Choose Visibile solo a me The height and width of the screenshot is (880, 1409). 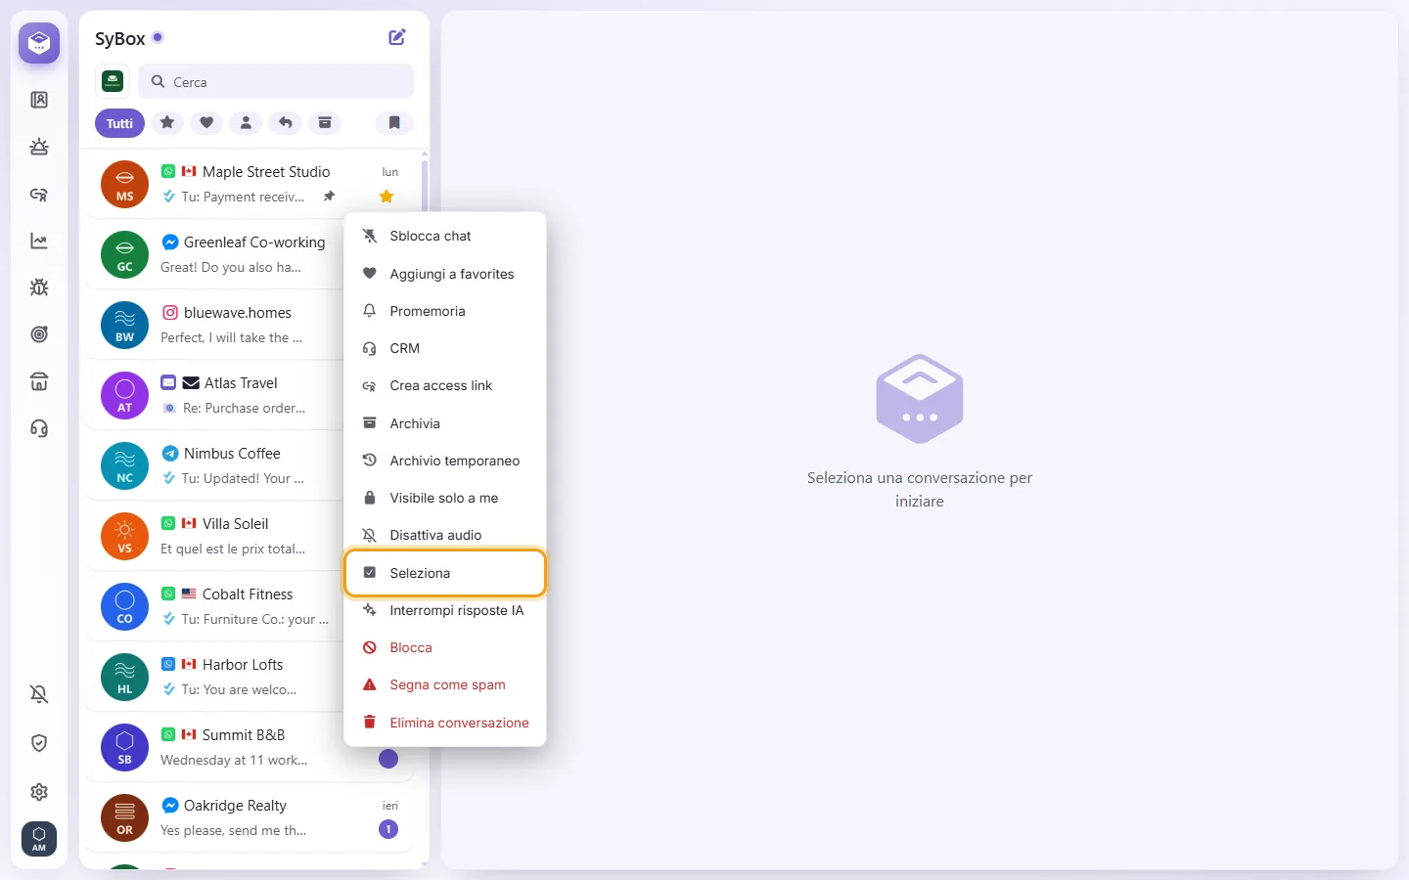coord(445,498)
